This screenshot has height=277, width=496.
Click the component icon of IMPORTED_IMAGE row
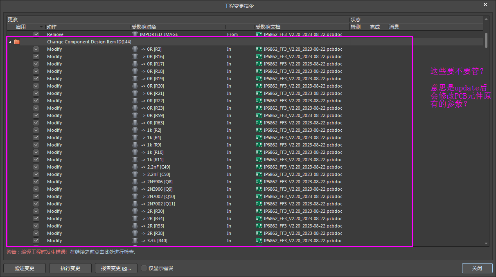[x=135, y=34]
